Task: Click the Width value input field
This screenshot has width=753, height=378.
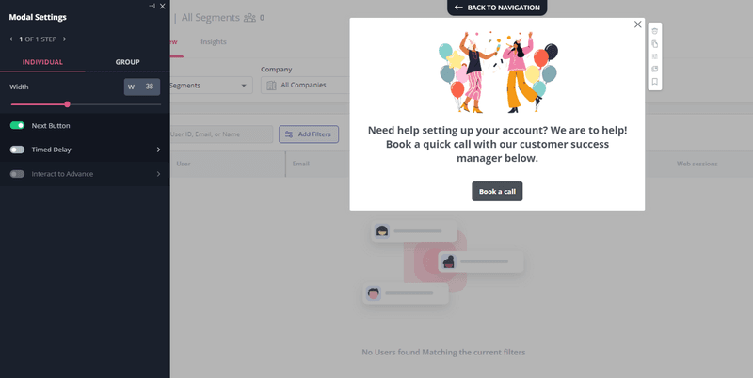Action: [x=148, y=87]
